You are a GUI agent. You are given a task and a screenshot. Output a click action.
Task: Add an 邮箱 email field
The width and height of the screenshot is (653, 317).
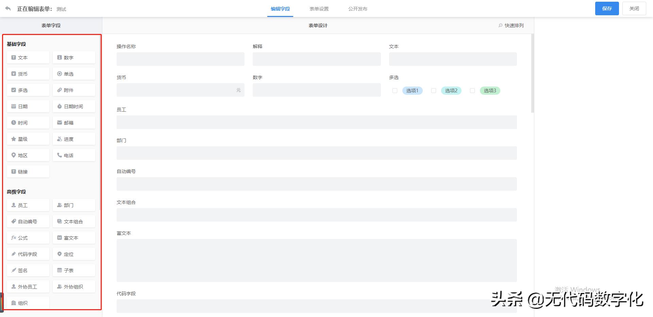(74, 123)
